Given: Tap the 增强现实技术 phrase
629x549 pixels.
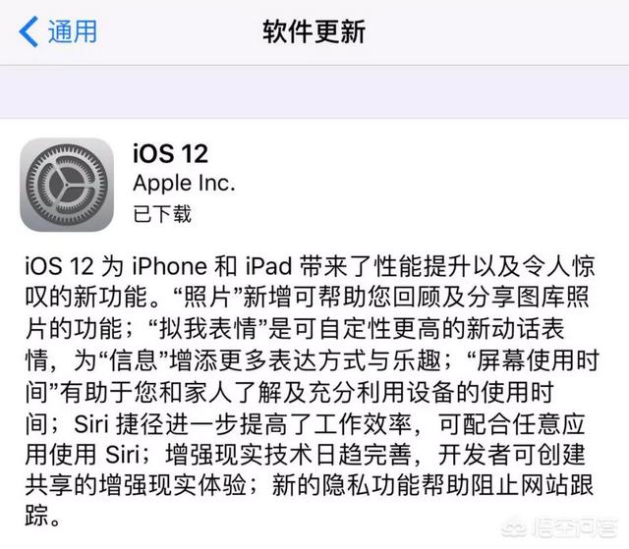Looking at the screenshot, I should 239,456.
